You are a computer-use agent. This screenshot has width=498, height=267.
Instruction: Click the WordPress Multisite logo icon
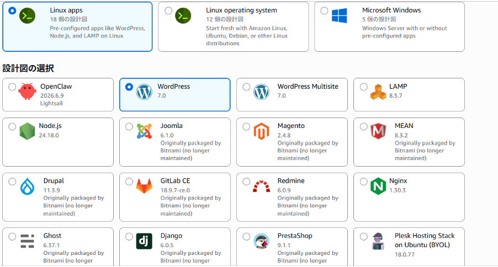tap(261, 92)
